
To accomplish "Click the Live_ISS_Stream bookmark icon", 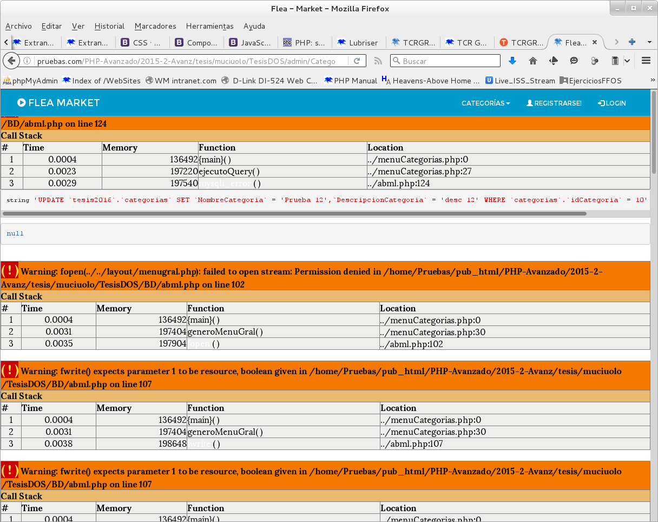I will tap(489, 81).
